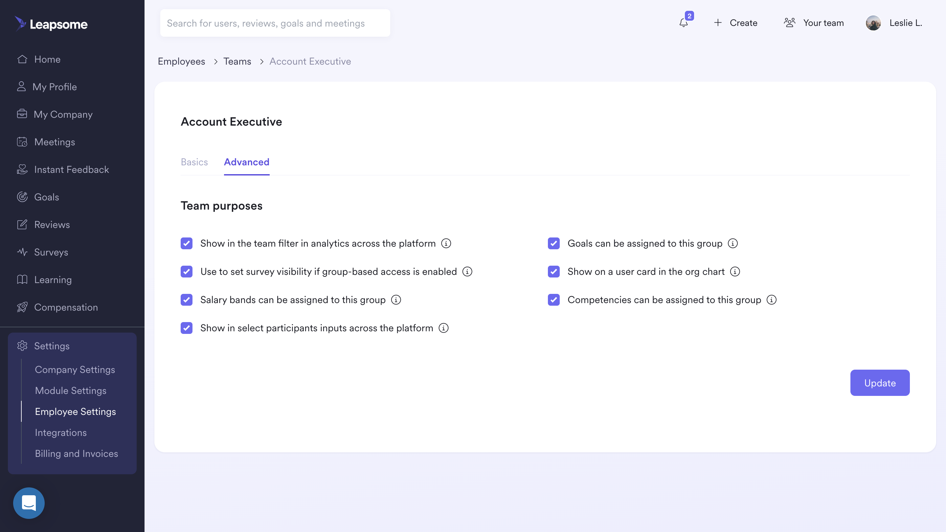Click the Update button
The image size is (946, 532).
(x=880, y=383)
